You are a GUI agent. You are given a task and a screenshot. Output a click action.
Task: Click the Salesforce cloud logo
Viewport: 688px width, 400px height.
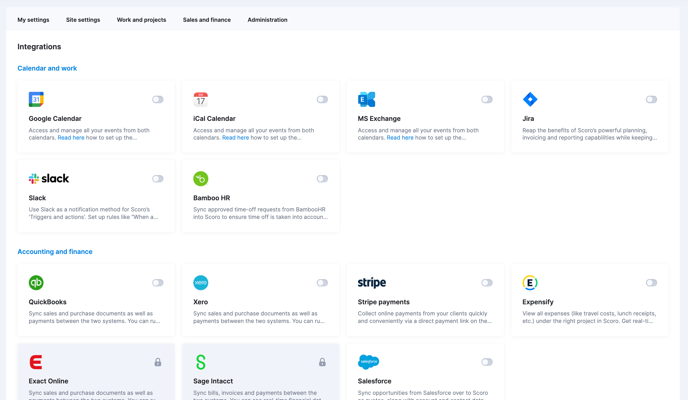coord(368,362)
